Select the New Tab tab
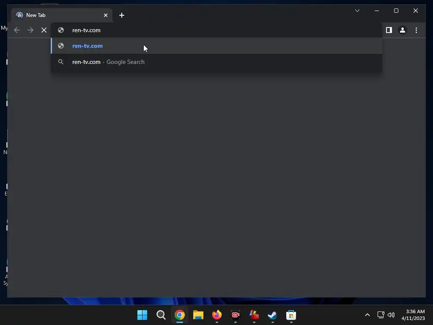Image resolution: width=433 pixels, height=325 pixels. pyautogui.click(x=62, y=15)
